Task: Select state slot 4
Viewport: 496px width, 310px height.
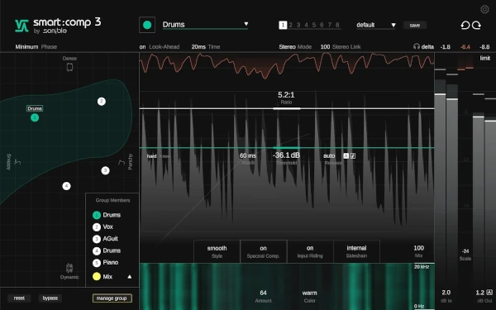Action: click(x=306, y=25)
